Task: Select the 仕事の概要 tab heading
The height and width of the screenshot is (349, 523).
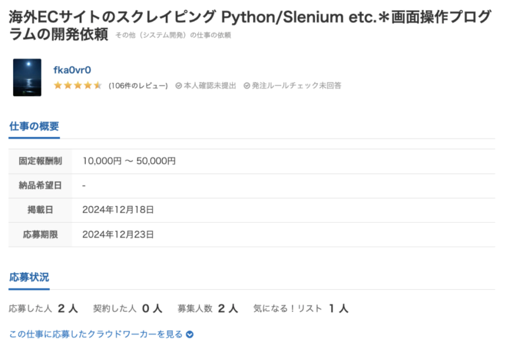Action: [x=34, y=126]
